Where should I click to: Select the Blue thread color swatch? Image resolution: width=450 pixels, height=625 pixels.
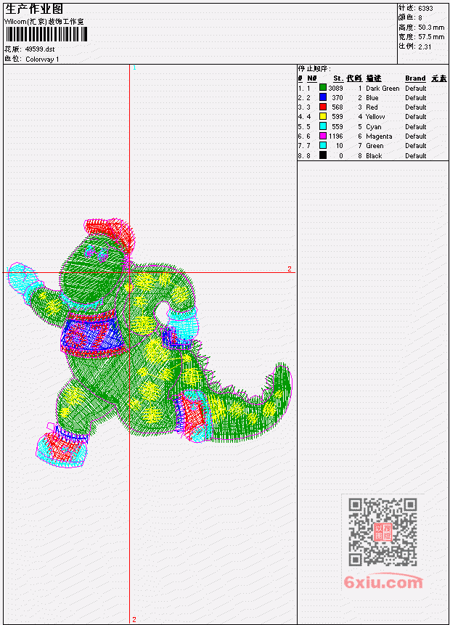click(323, 97)
